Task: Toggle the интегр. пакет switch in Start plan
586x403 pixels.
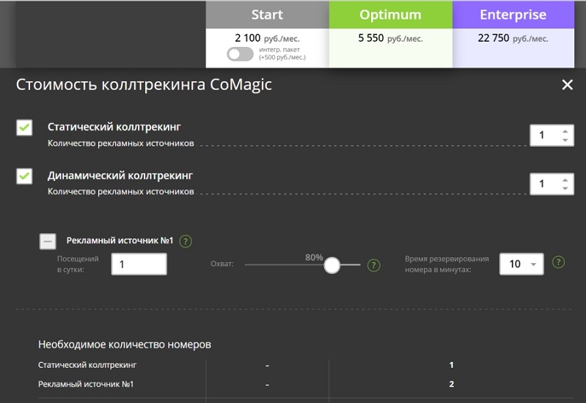Action: [240, 54]
